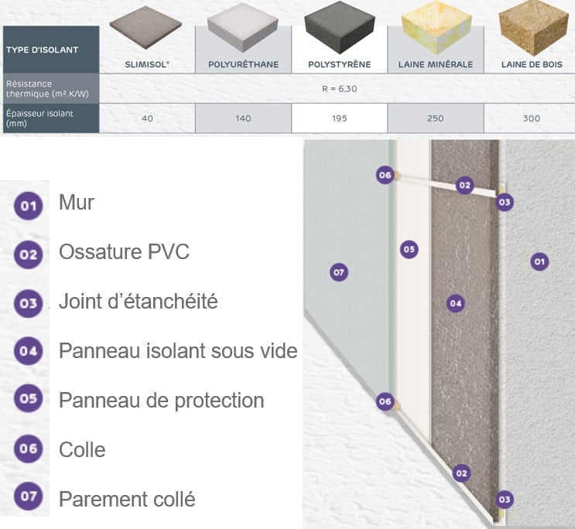The image size is (575, 529).
Task: Click the 07 marker on the diagram's facing panel
Action: tap(338, 272)
